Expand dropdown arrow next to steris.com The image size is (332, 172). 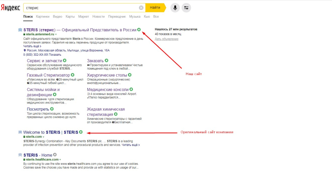[43, 137]
